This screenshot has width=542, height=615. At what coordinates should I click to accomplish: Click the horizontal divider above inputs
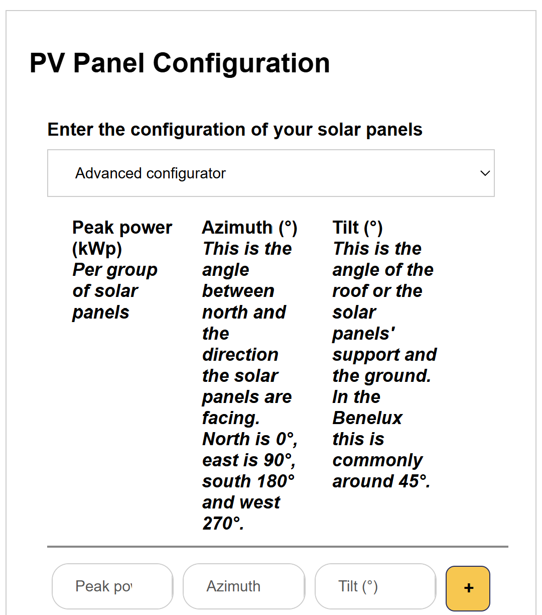[x=278, y=546]
